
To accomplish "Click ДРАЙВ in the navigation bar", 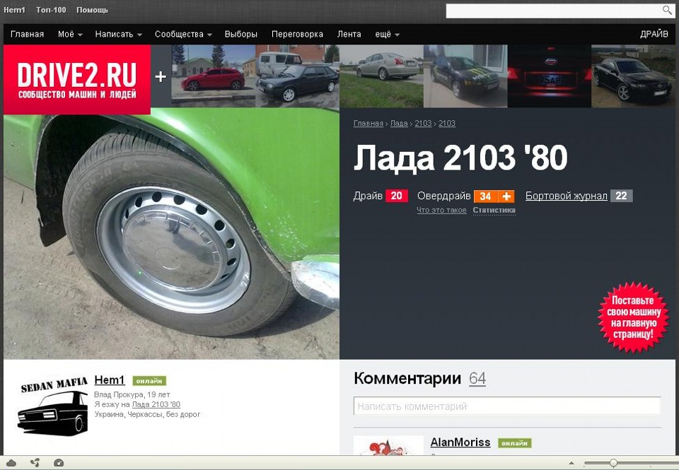I will (654, 34).
